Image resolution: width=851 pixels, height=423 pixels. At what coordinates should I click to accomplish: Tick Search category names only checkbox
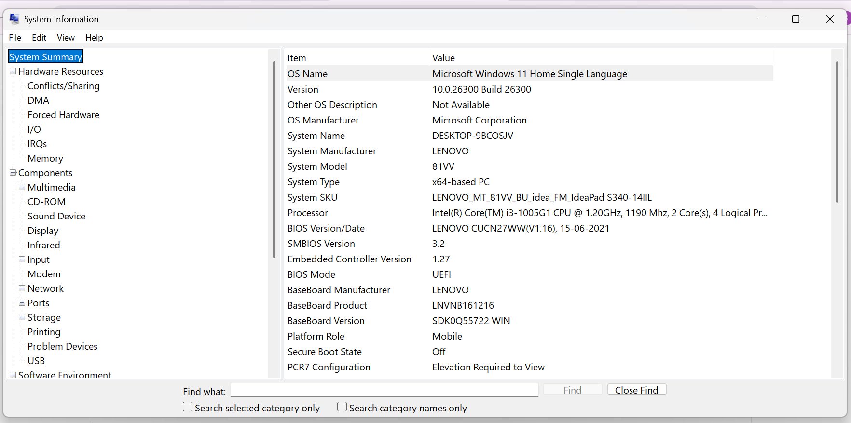click(342, 407)
